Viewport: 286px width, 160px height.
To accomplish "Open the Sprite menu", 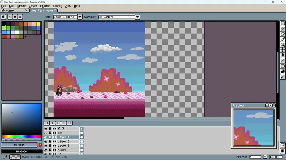I will click(21, 6).
